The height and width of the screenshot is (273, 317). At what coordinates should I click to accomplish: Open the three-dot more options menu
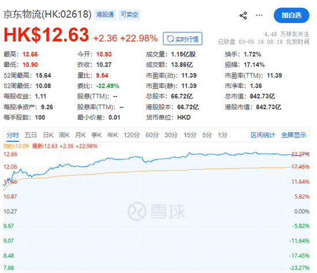(x=259, y=15)
